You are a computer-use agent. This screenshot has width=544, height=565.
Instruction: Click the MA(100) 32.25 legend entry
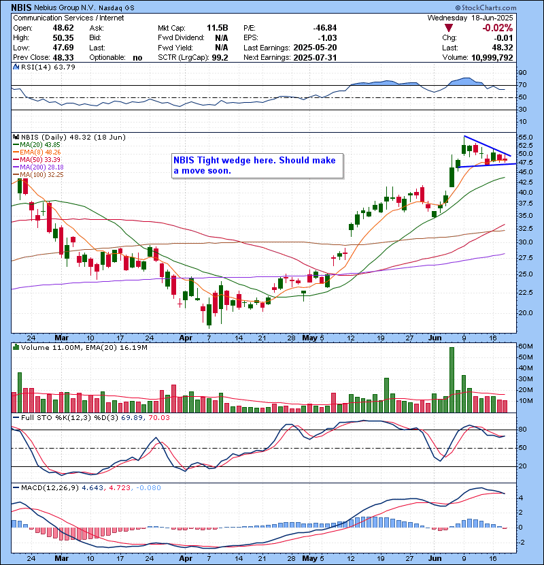[x=38, y=175]
